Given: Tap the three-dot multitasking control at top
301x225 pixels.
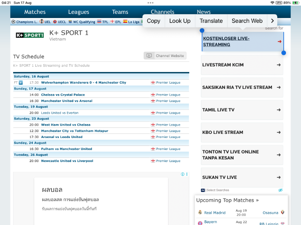Looking at the screenshot, I should point(150,3).
